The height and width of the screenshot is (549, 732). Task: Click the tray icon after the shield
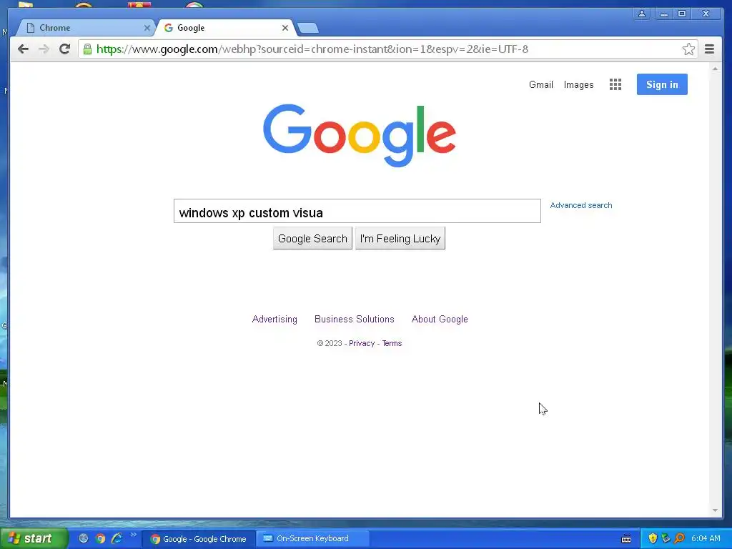pyautogui.click(x=666, y=538)
